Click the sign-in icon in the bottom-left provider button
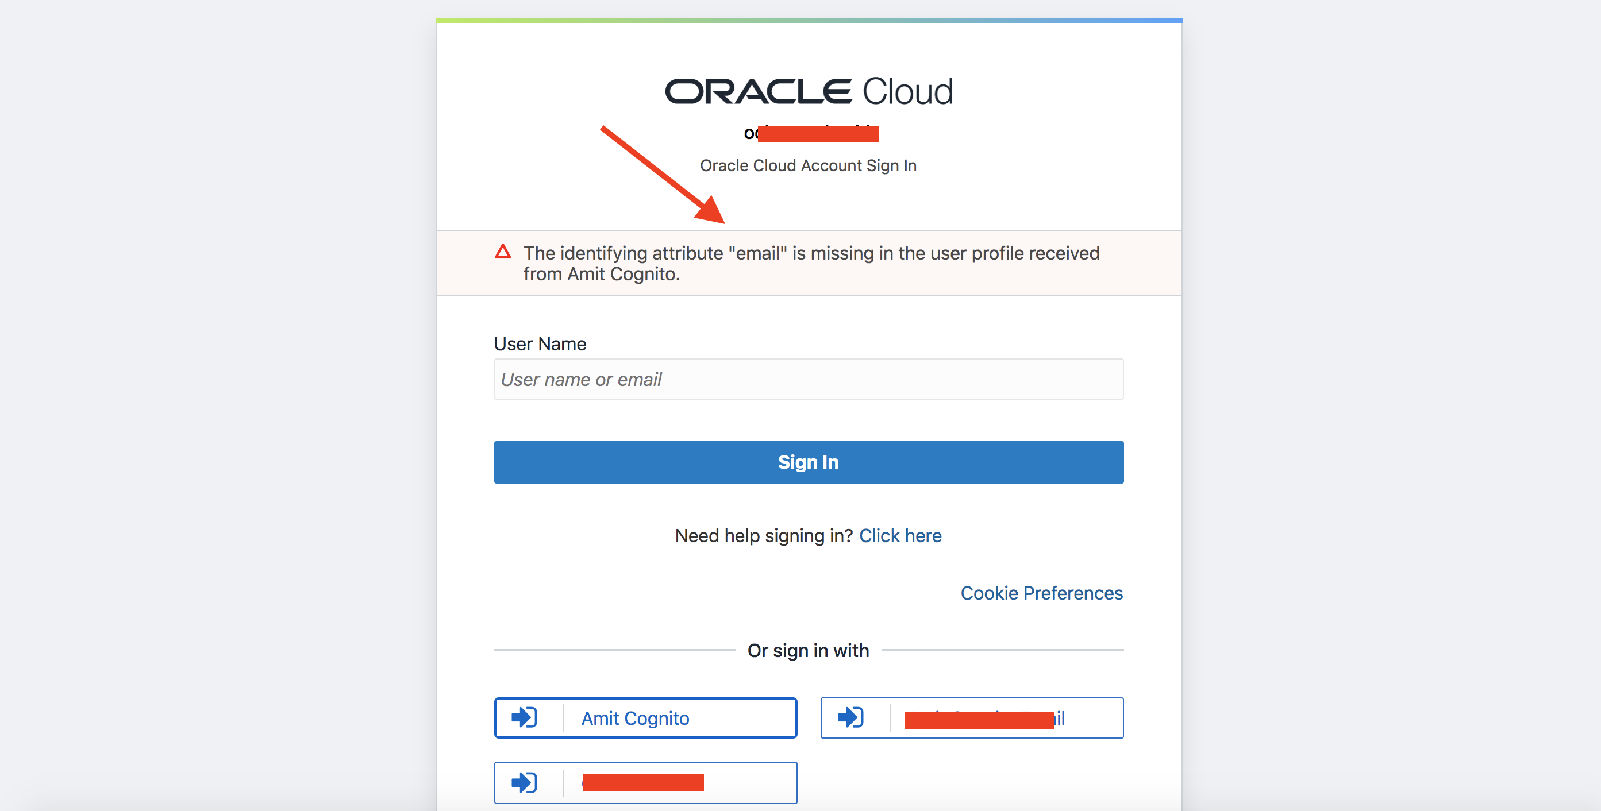 524,782
